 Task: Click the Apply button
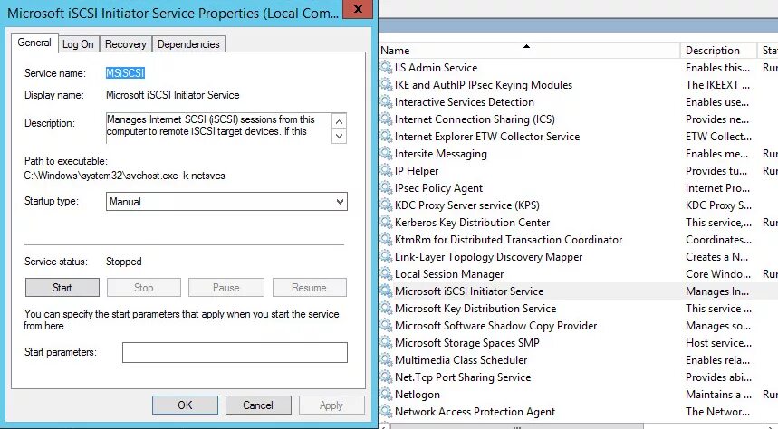(331, 405)
